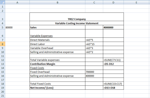Screen dimensions: 150x98
Task: Select column C header
Action: point(94,2)
